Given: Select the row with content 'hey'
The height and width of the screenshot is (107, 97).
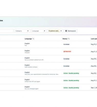Looking at the screenshot, I should (x=48, y=44).
